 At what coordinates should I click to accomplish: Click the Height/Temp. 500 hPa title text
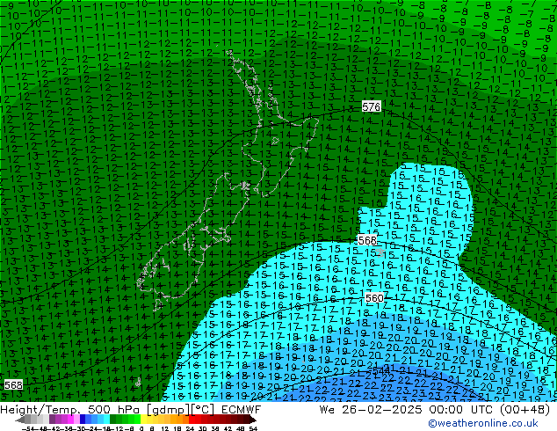click(x=72, y=409)
